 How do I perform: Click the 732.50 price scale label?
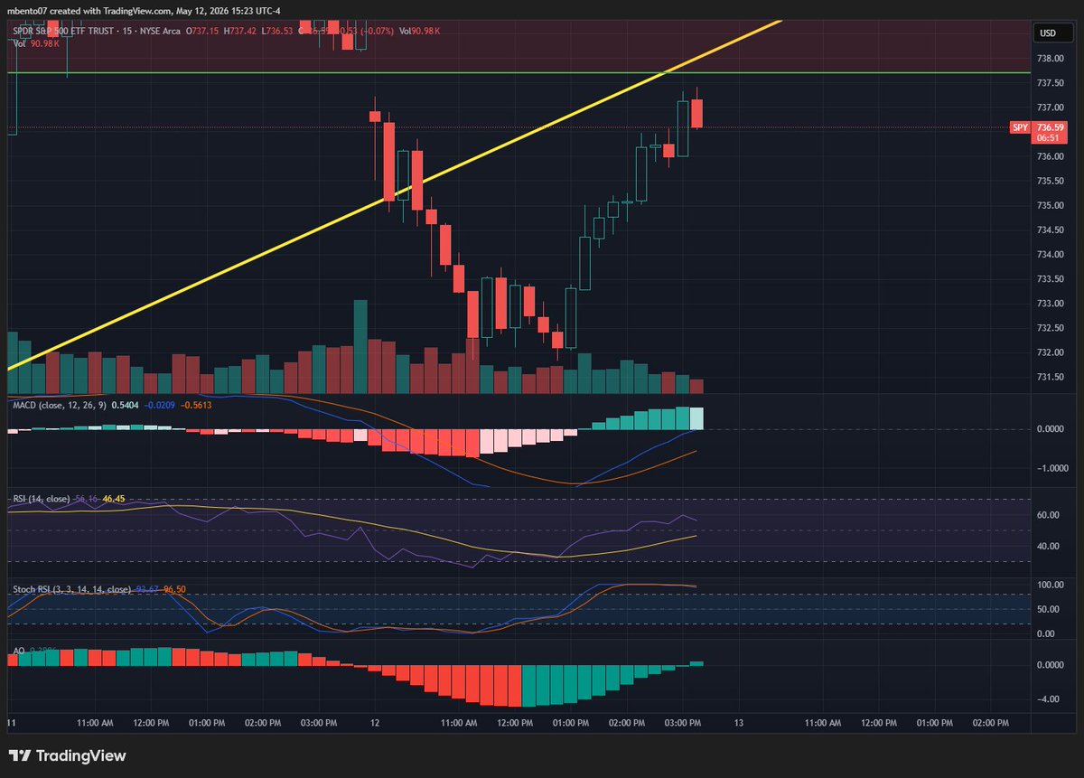1050,327
